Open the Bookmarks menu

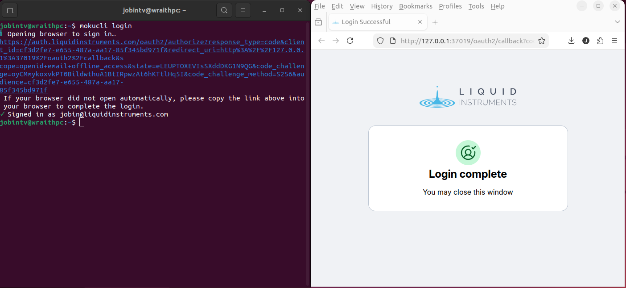(416, 6)
